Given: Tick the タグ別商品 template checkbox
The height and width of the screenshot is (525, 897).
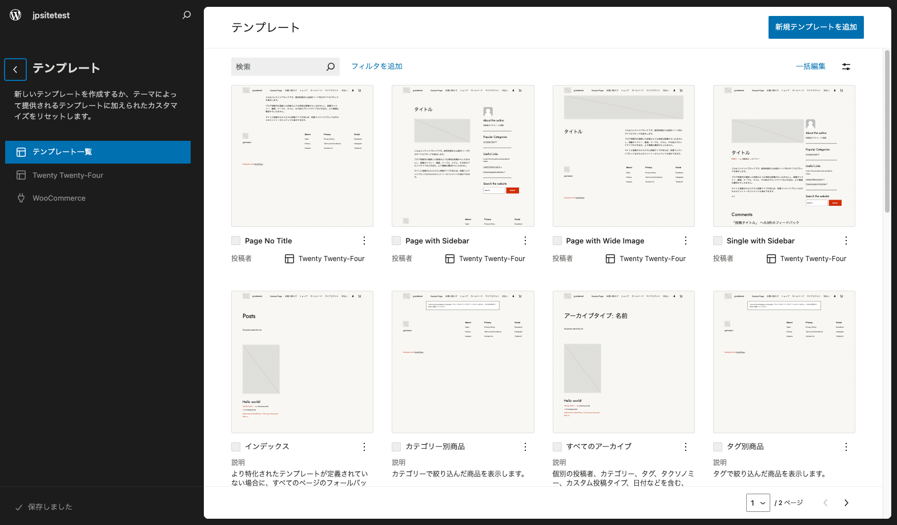Looking at the screenshot, I should coord(718,447).
